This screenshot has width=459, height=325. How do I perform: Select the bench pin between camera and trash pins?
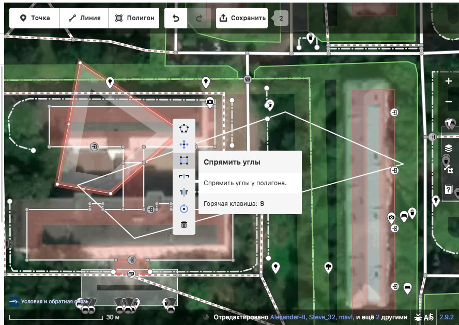point(404,216)
